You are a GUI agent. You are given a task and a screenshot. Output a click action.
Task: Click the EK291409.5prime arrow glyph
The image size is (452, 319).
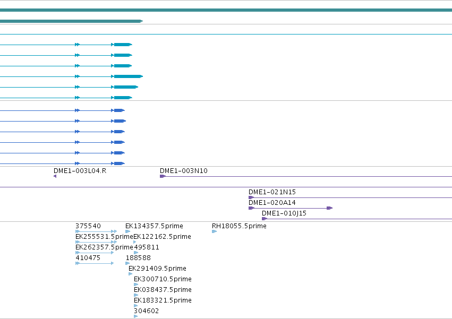point(130,274)
